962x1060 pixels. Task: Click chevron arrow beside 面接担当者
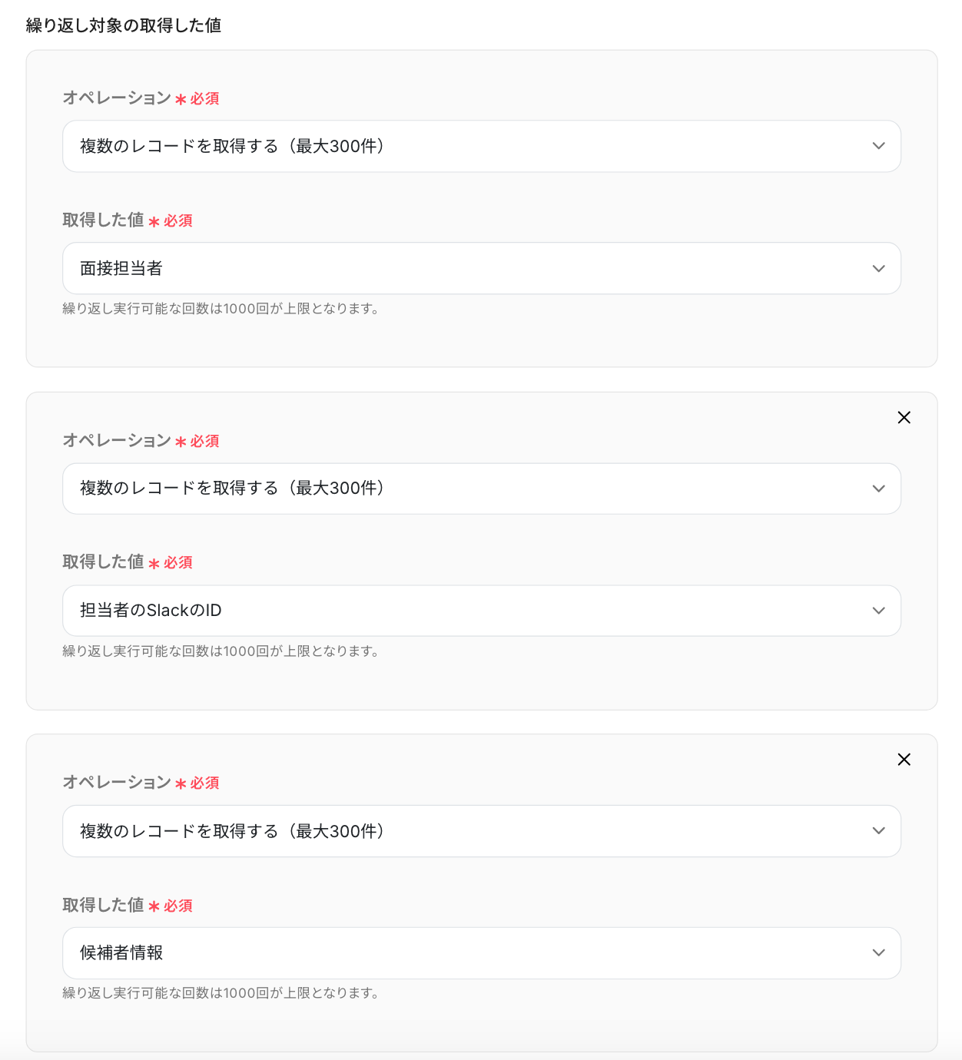click(x=879, y=268)
